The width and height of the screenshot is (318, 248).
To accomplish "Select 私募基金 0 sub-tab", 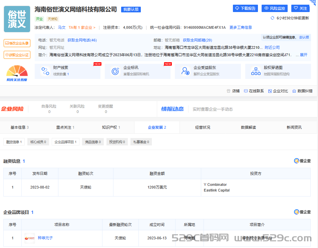I will (141, 142).
